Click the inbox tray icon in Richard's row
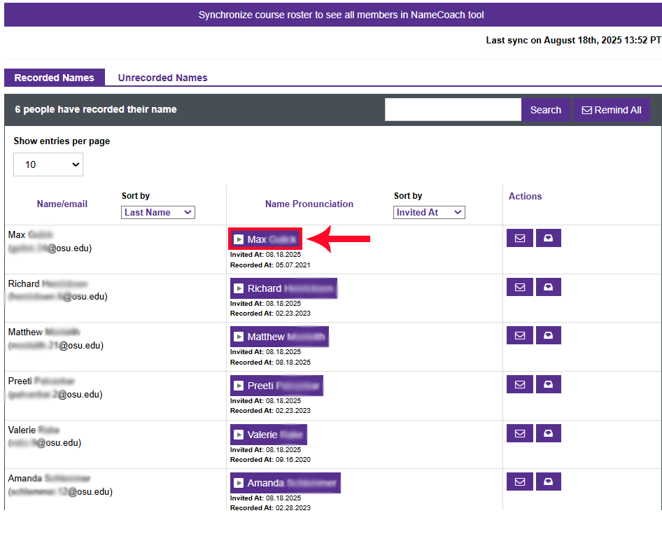 (x=548, y=287)
